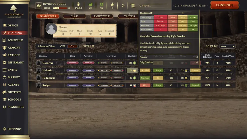The width and height of the screenshot is (247, 139).
Task: Open the Schedule section icon
Action: tap(4, 40)
